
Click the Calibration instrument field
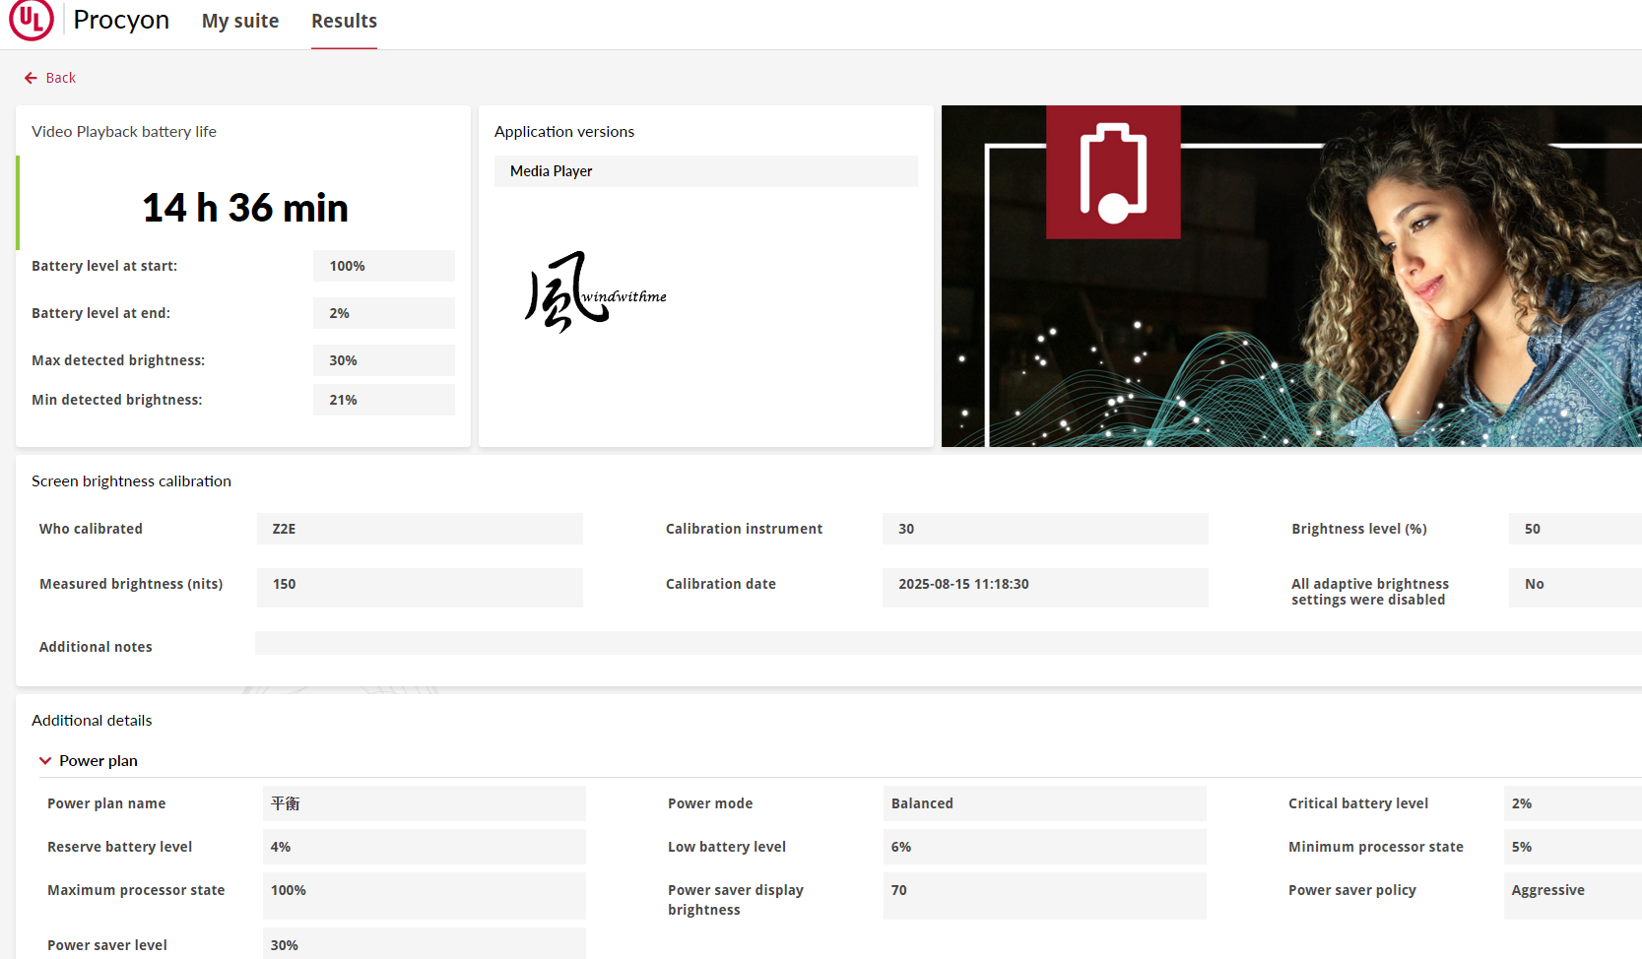1044,529
